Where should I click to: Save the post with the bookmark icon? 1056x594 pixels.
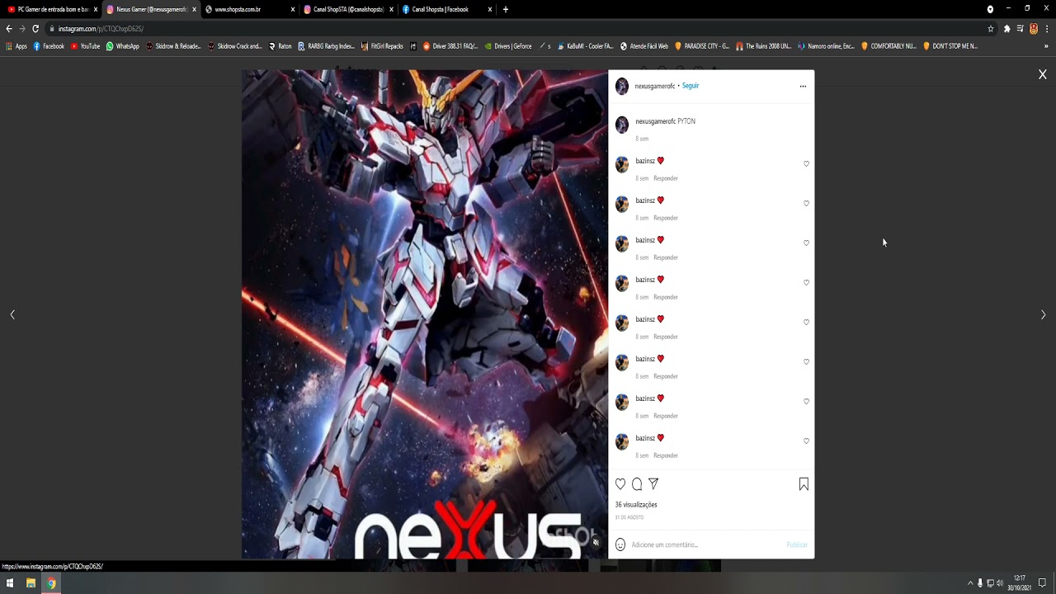click(x=804, y=484)
